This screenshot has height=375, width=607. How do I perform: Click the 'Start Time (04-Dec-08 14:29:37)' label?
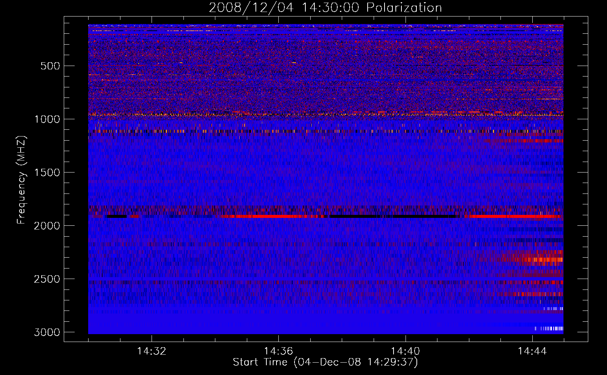[x=325, y=362]
